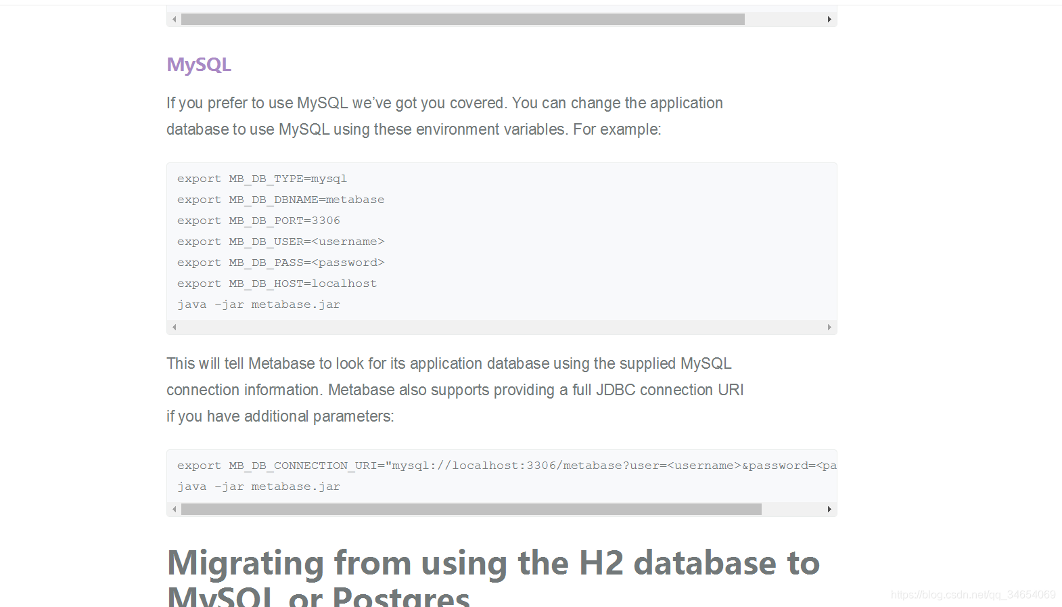Click left arrow of CONNECTION_URI code scrollbar
1062x607 pixels.
point(175,510)
